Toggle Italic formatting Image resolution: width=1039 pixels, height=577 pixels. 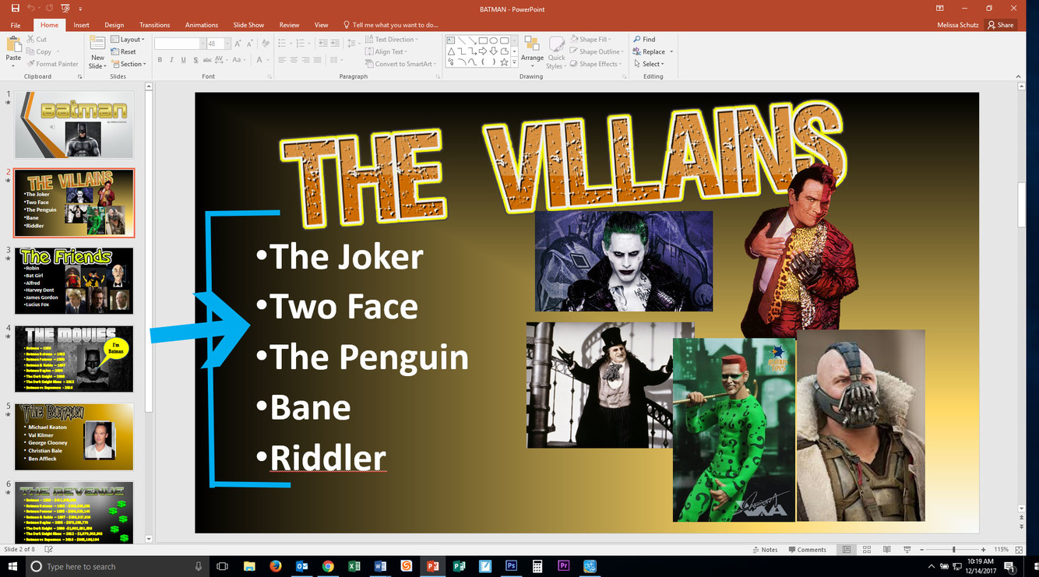click(171, 60)
